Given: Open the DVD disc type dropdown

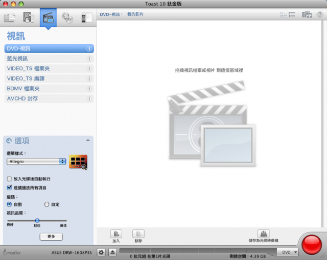Looking at the screenshot, I should point(288,252).
